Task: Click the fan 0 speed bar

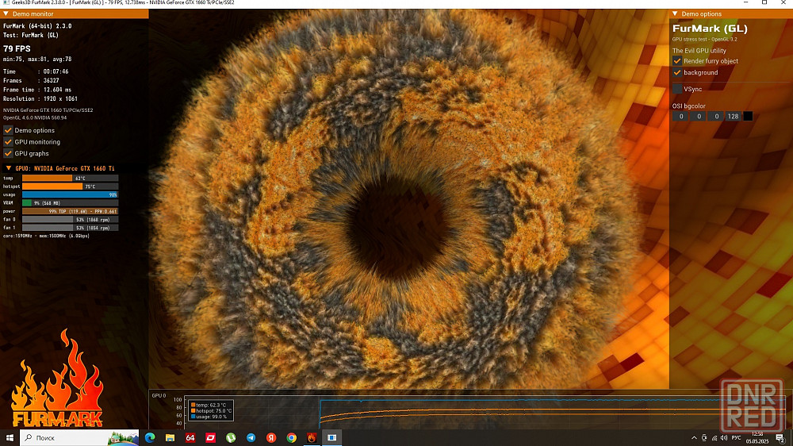Action: pyautogui.click(x=70, y=219)
